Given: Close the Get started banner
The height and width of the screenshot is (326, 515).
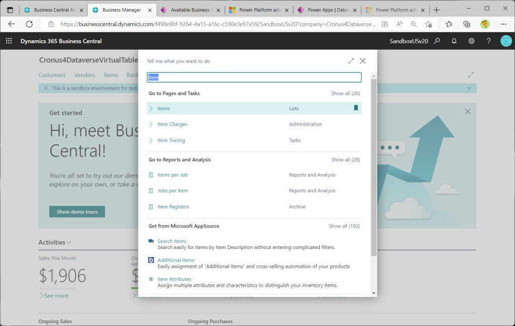Looking at the screenshot, I should coord(468,112).
